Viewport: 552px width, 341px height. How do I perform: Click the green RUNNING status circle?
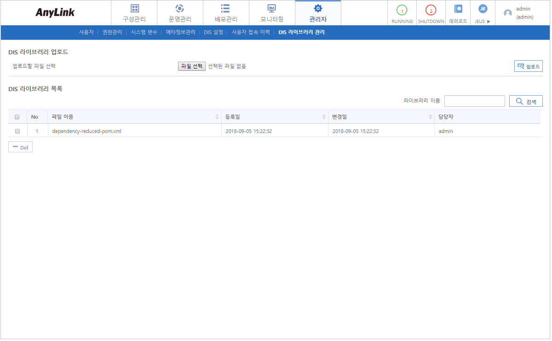pyautogui.click(x=402, y=10)
